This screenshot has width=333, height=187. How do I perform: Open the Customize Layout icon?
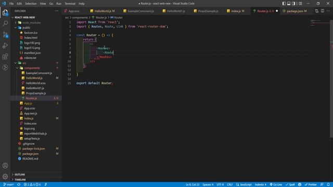click(300, 4)
